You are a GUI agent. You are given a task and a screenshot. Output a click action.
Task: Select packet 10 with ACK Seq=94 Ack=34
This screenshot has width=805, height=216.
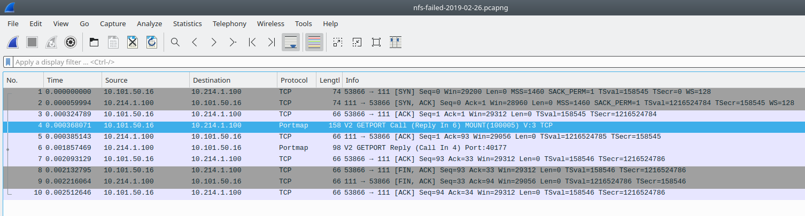click(x=404, y=193)
